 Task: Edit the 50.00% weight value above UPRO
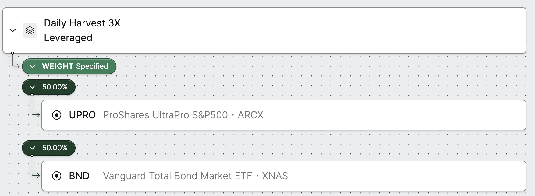coord(55,87)
